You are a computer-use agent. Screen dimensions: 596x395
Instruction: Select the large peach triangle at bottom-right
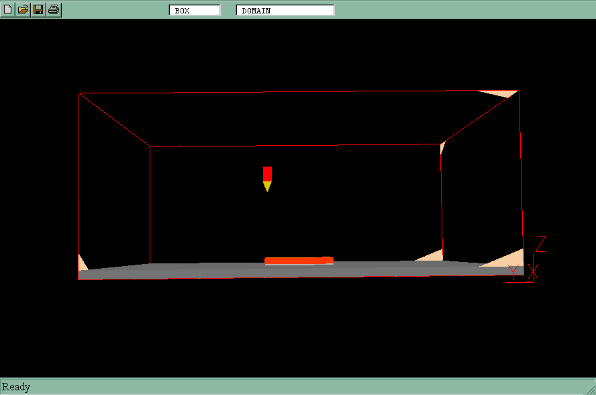[x=509, y=259]
